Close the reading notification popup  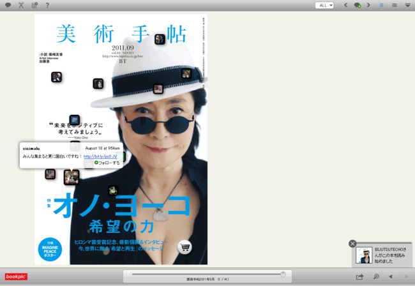[352, 244]
